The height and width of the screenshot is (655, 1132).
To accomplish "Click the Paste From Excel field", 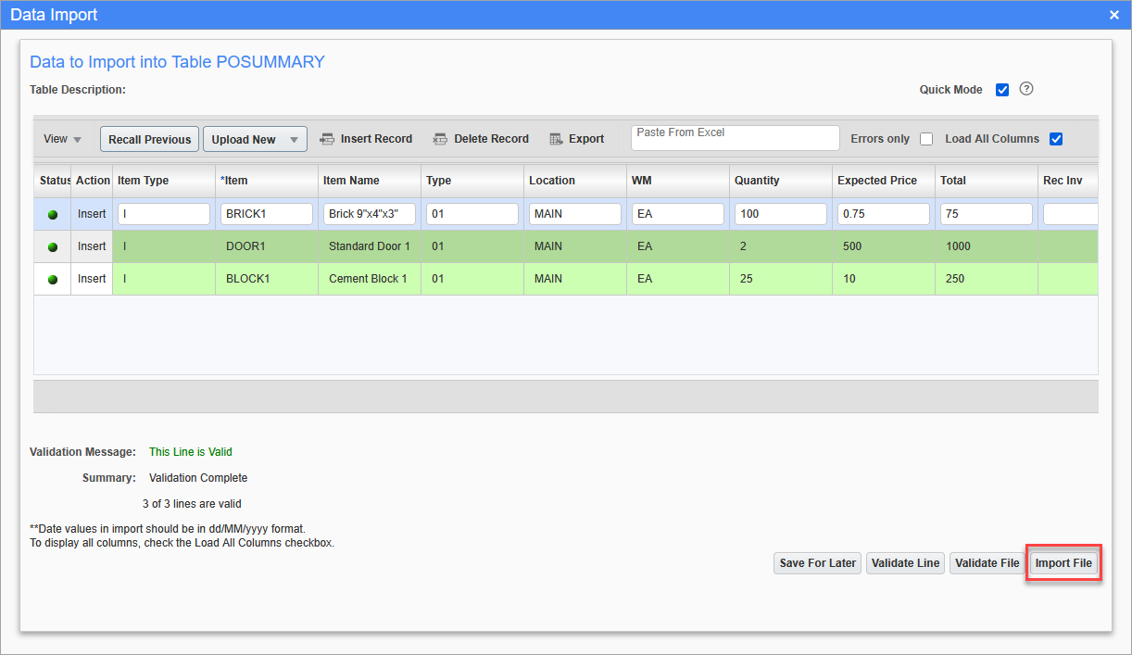I will (736, 138).
